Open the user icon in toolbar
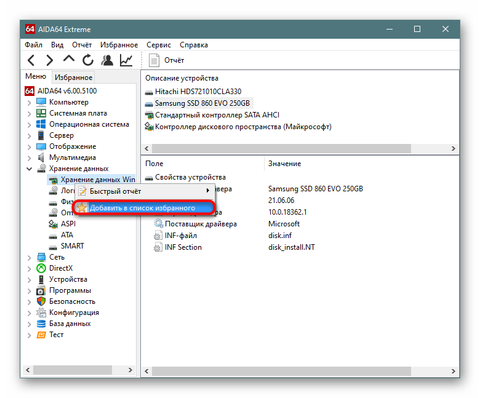This screenshot has height=398, width=480. pos(107,60)
